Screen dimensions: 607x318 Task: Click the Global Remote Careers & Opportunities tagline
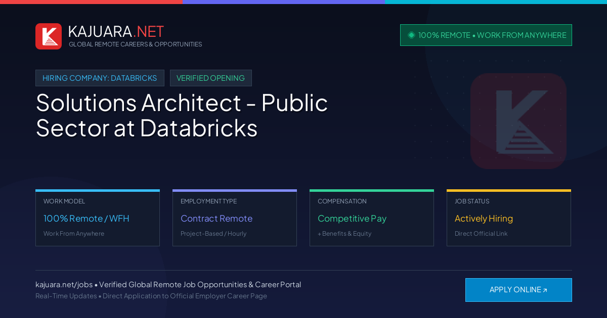click(x=135, y=44)
